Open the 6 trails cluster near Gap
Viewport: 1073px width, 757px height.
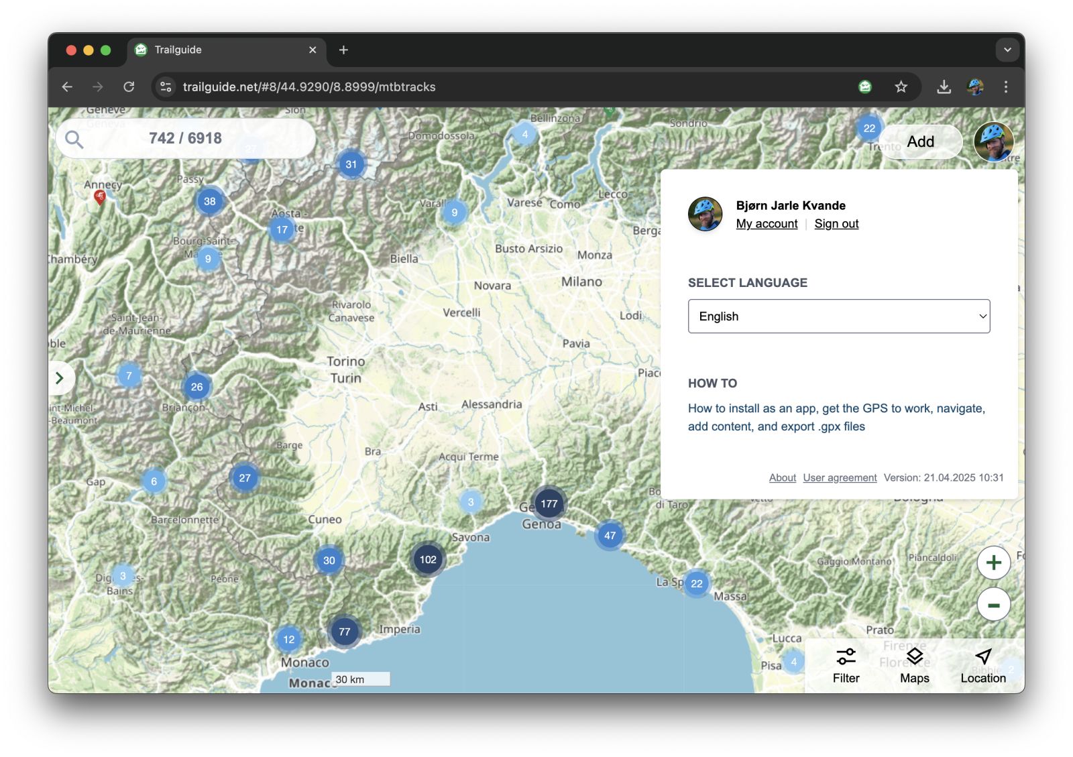[154, 481]
